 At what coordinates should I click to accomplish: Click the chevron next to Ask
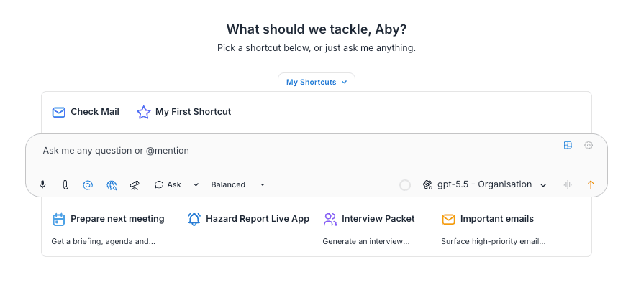pyautogui.click(x=196, y=184)
